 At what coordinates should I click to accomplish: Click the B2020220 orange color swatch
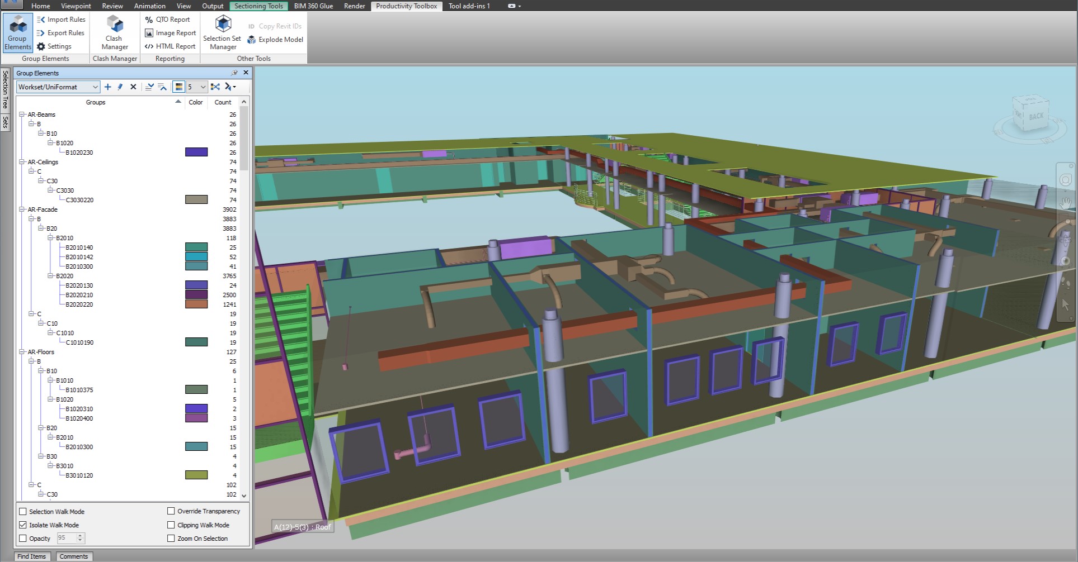click(x=196, y=304)
